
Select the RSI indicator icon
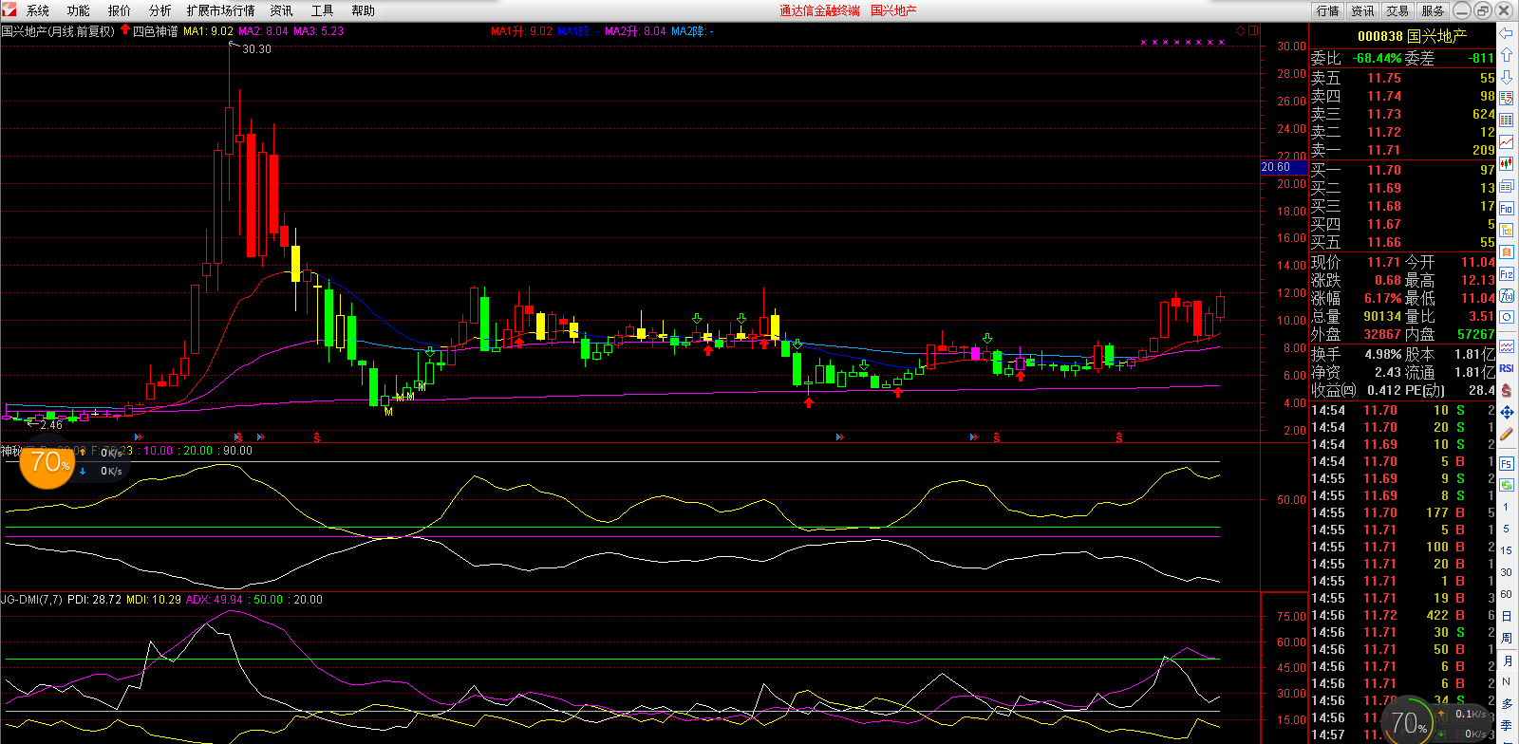pyautogui.click(x=1507, y=368)
